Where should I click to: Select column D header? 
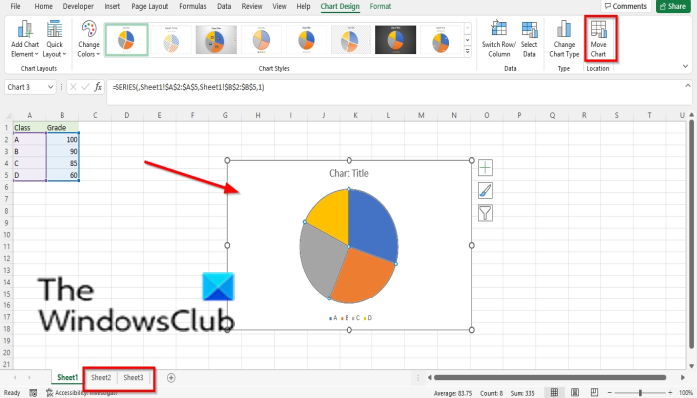[127, 116]
